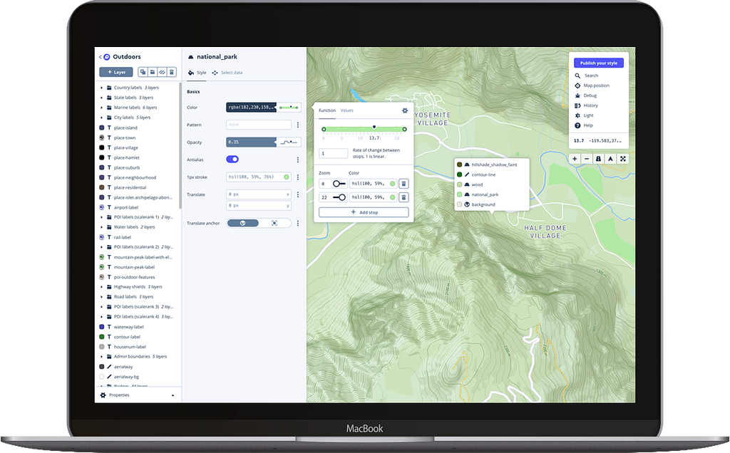Screen dimensions: 730x453
Task: Click the Map position icon in map menu
Action: pos(577,85)
